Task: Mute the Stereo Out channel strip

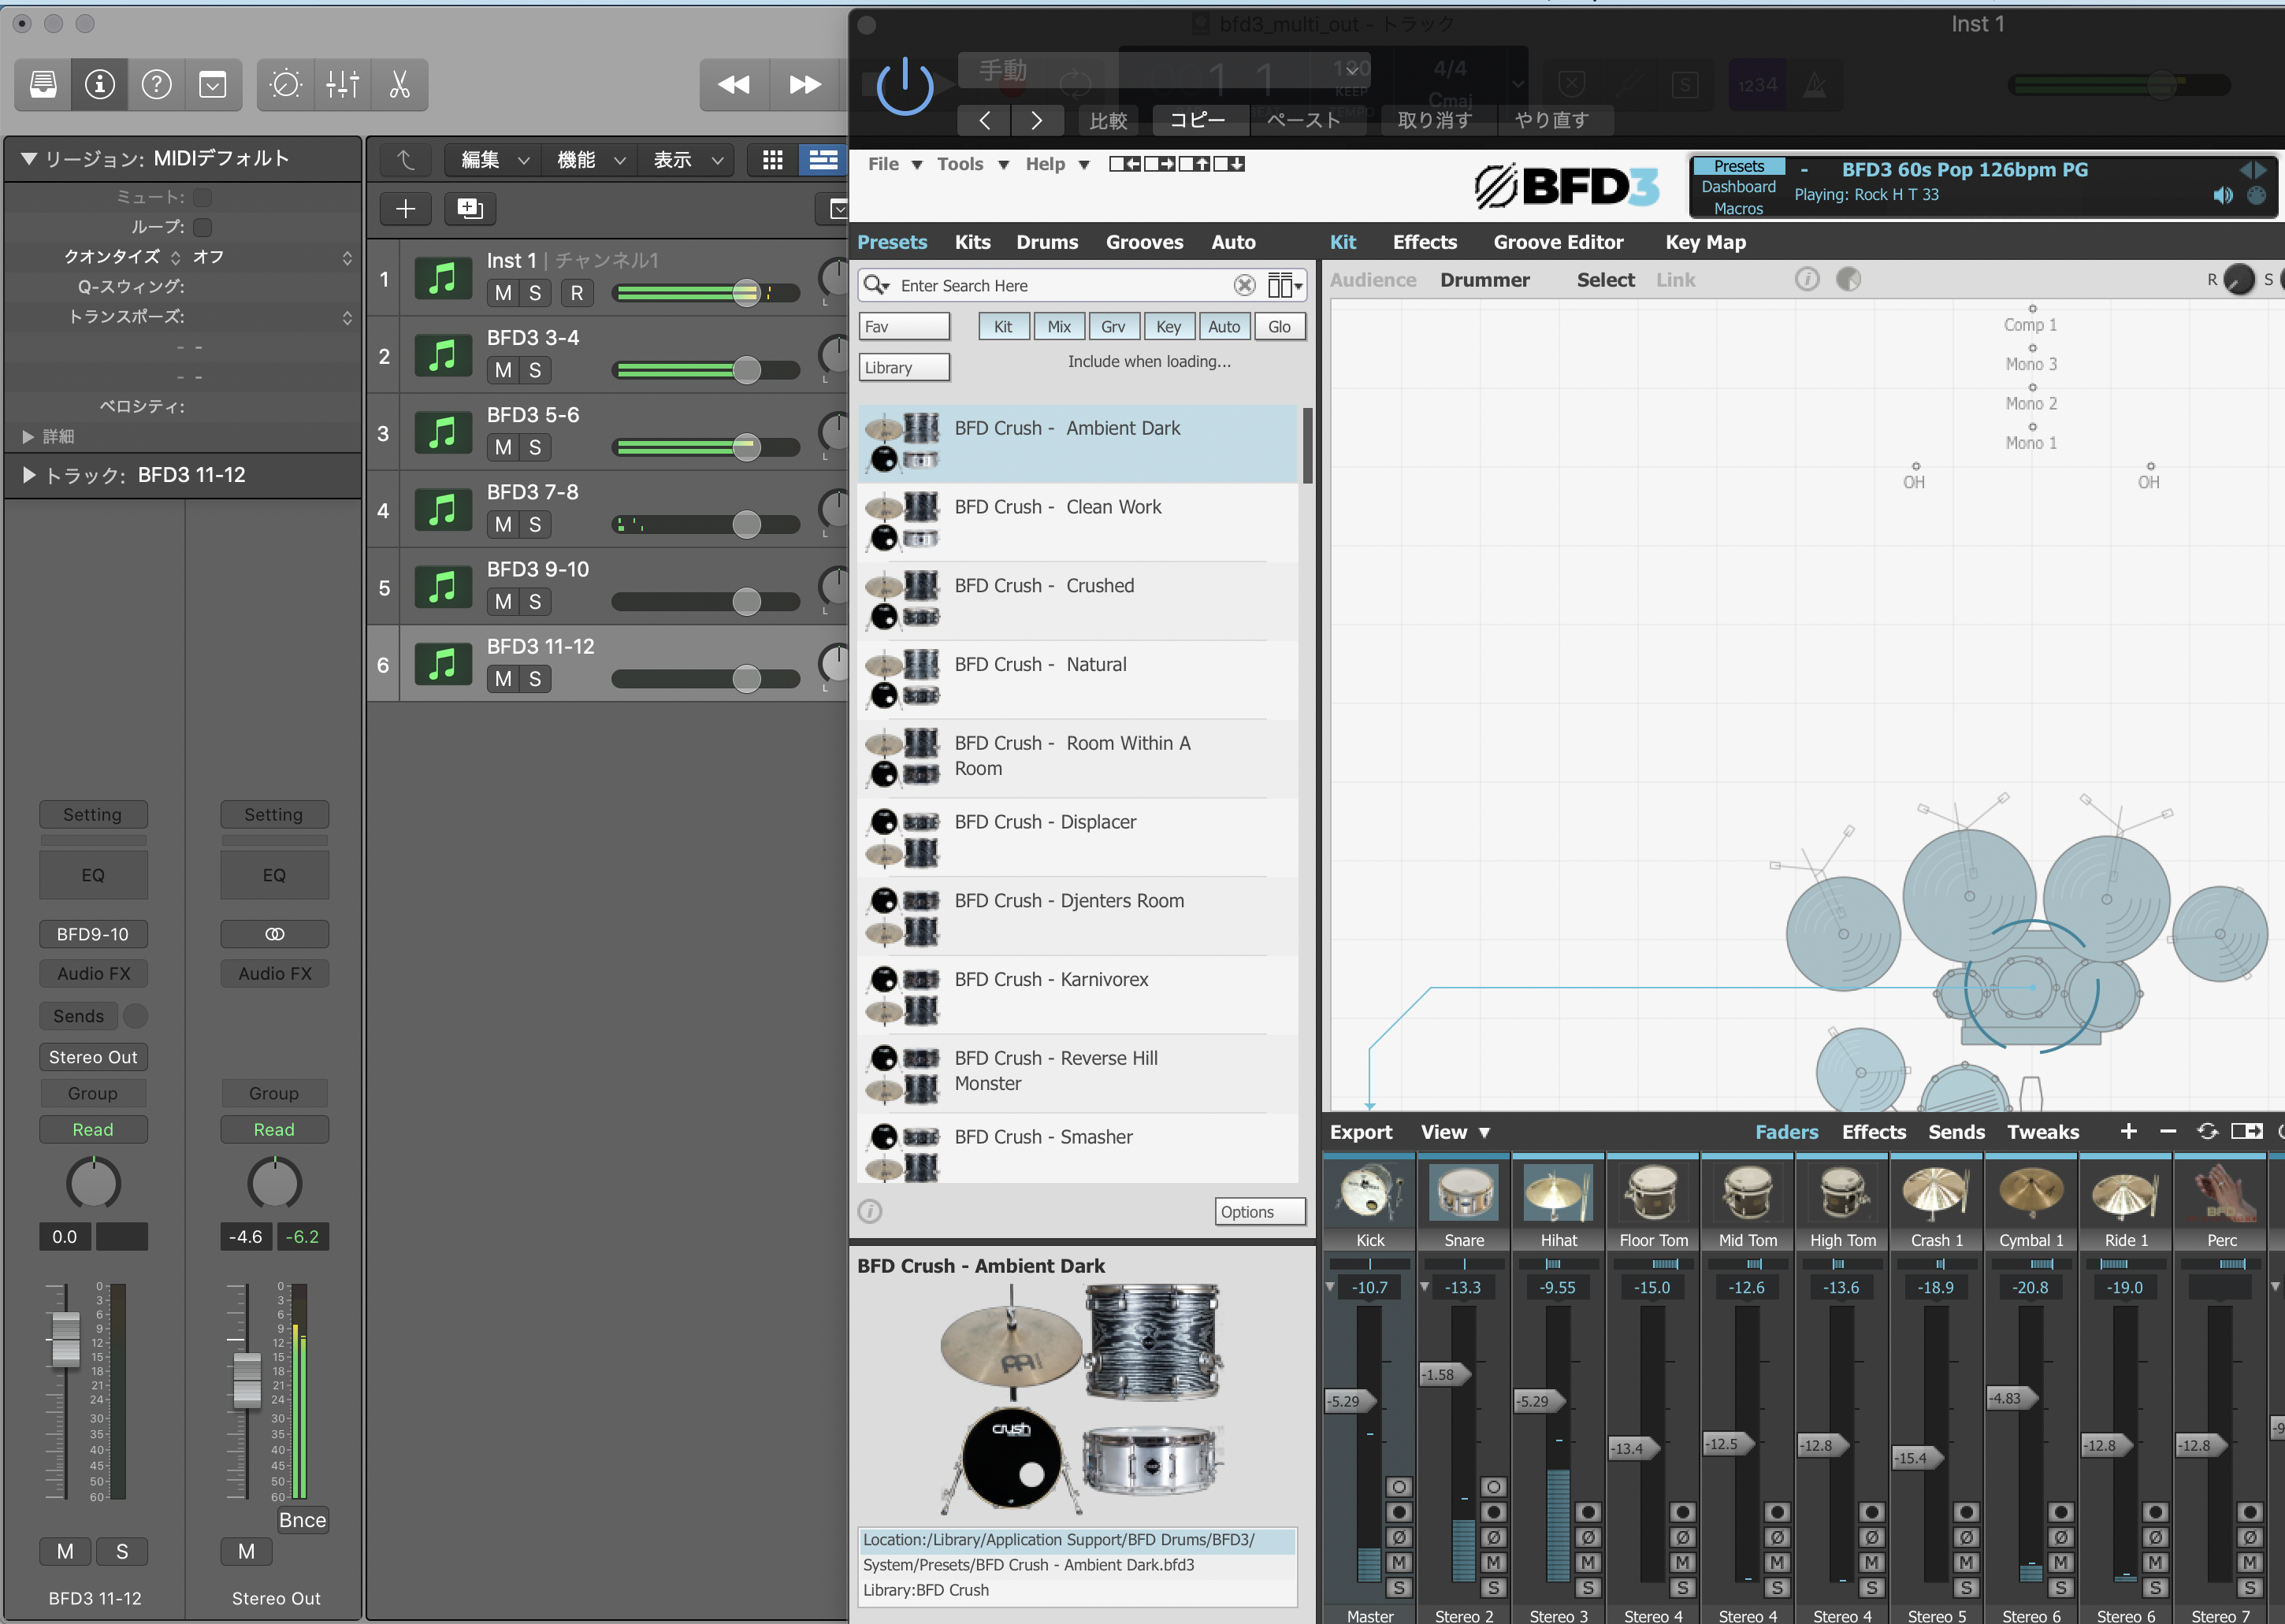Action: (x=246, y=1551)
